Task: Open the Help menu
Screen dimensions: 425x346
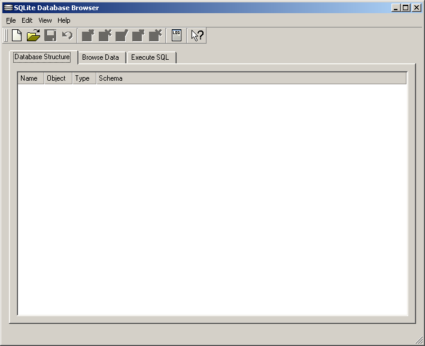Action: click(x=63, y=20)
